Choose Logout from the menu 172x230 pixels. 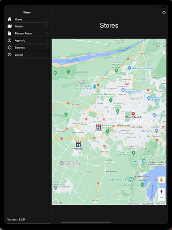pos(29,55)
